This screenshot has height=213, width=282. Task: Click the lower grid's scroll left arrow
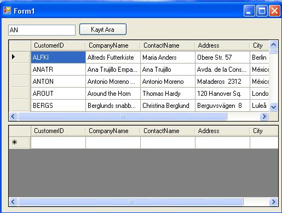click(x=13, y=202)
